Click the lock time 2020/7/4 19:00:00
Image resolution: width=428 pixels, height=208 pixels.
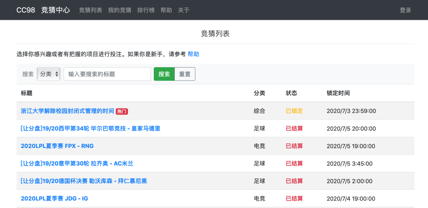pyautogui.click(x=351, y=199)
